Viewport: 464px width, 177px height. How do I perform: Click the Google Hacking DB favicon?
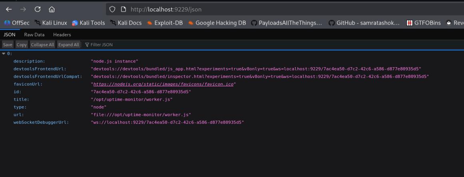[191, 23]
